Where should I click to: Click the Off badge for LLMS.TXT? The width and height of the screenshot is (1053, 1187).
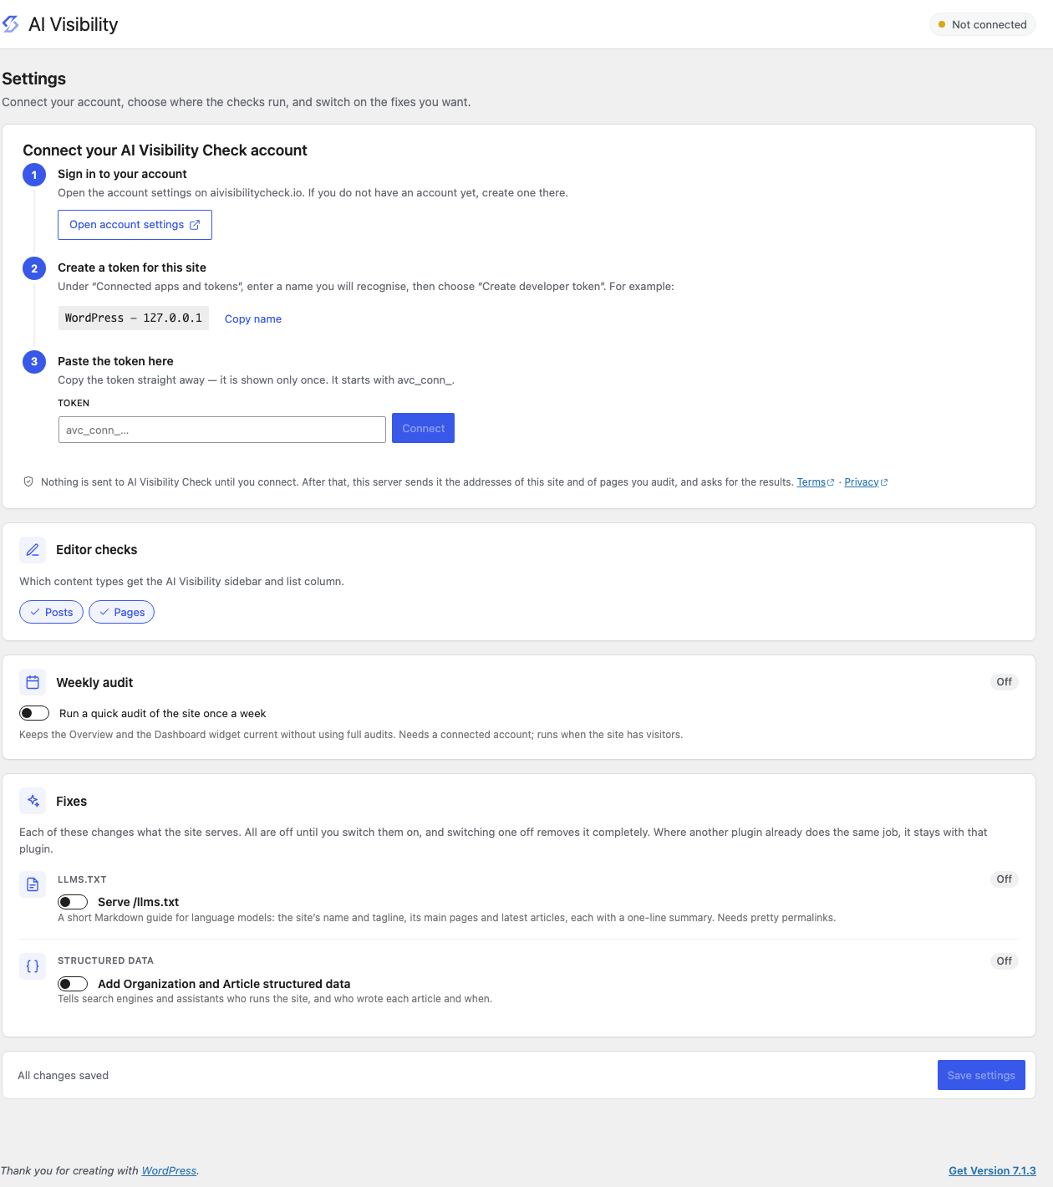coord(1004,879)
